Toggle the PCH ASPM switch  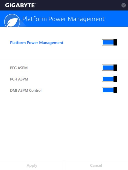coord(109,79)
